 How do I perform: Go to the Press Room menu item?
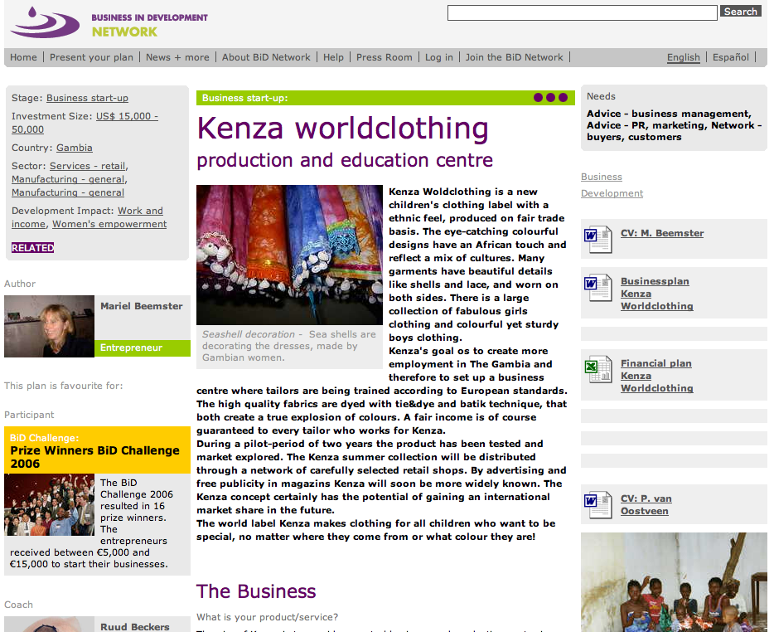pos(384,57)
